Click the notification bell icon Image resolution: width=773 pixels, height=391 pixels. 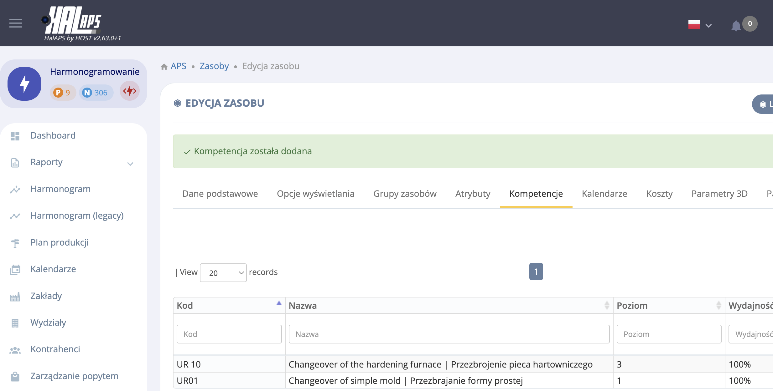click(x=736, y=25)
